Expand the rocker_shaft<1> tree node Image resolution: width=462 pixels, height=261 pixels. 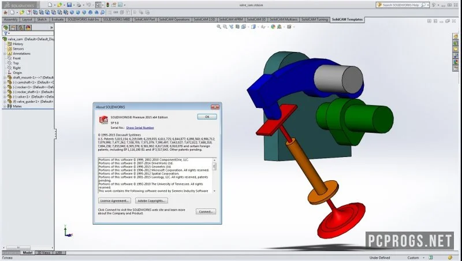[5, 92]
